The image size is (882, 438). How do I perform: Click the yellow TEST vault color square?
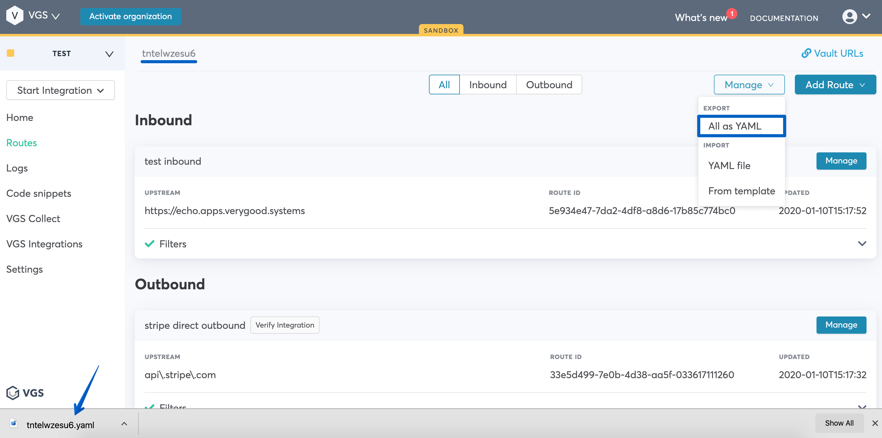point(11,53)
